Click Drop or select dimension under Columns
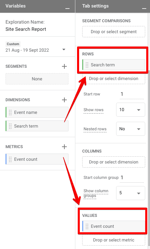This screenshot has height=249, width=150. point(114,162)
